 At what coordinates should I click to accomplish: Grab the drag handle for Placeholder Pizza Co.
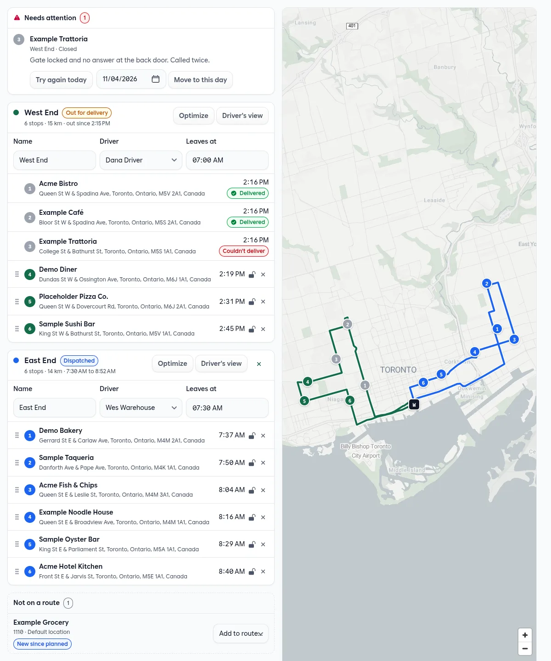coord(17,302)
